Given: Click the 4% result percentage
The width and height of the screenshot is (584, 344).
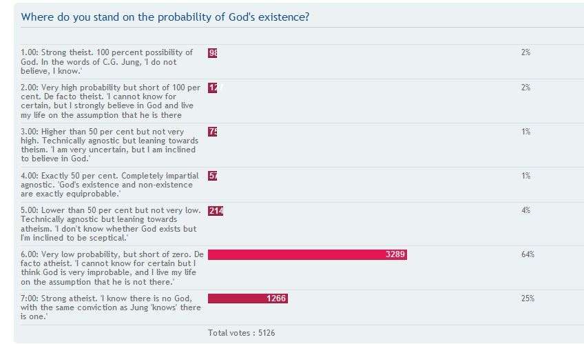Looking at the screenshot, I should click(525, 210).
